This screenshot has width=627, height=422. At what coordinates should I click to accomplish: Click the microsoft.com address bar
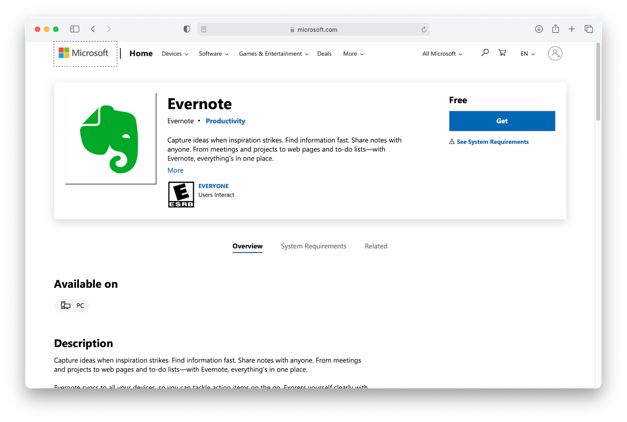[x=313, y=29]
